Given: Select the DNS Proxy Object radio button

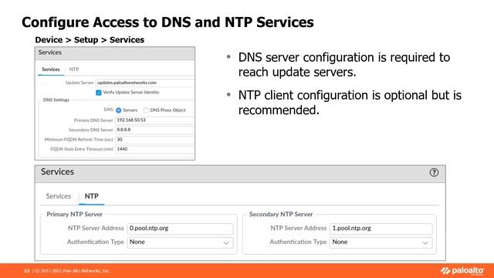Looking at the screenshot, I should point(146,110).
